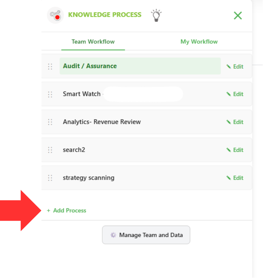Screen dimensions: 263x278
Task: Click drag handle for Analytics- Revenue Review
Action: pyautogui.click(x=50, y=122)
